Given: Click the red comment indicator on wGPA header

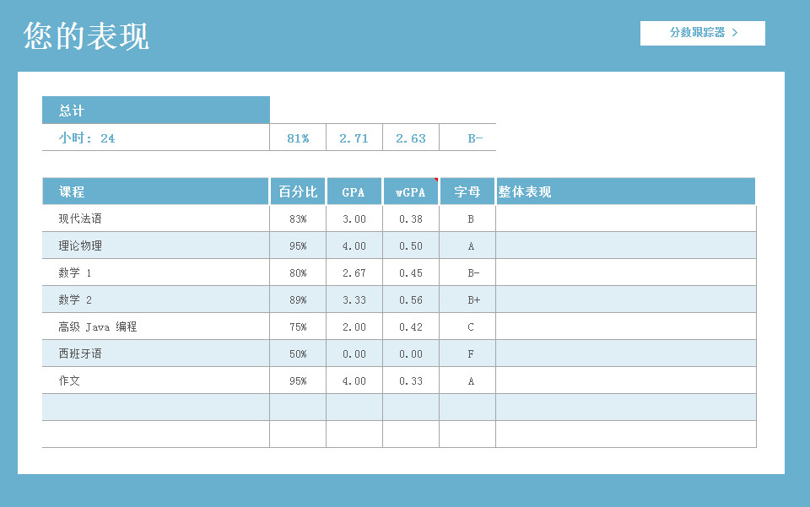Looking at the screenshot, I should pos(436,180).
